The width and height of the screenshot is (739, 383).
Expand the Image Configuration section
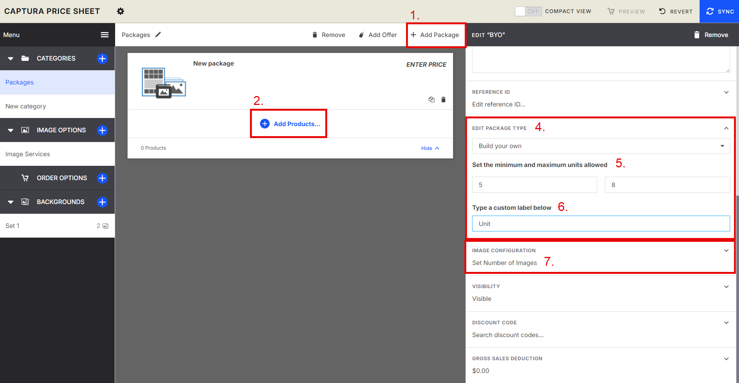coord(726,251)
